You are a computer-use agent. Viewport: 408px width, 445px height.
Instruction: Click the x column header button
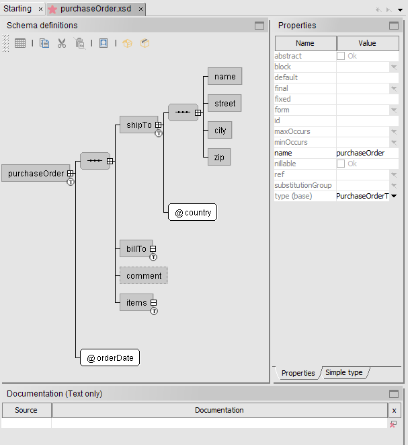pyautogui.click(x=395, y=411)
